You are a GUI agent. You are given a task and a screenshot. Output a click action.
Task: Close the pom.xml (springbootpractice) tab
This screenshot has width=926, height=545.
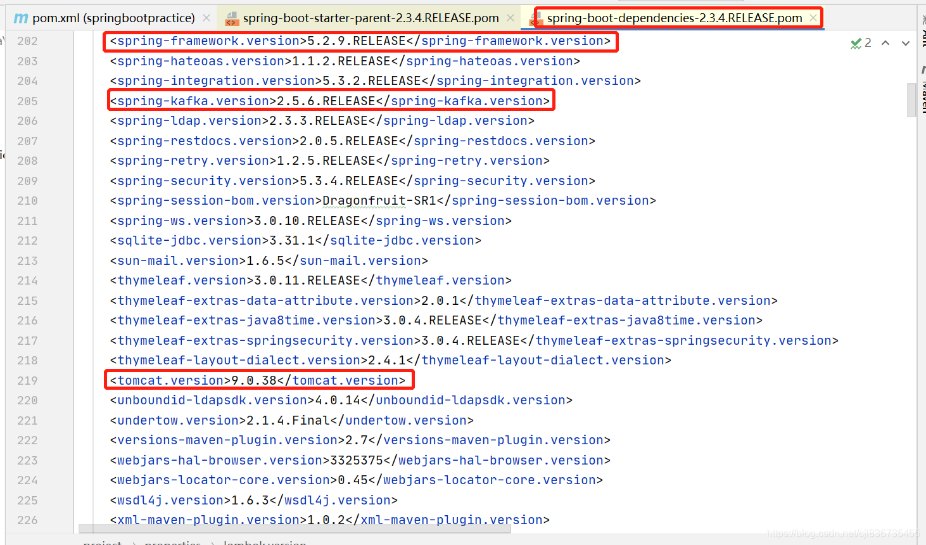click(206, 18)
